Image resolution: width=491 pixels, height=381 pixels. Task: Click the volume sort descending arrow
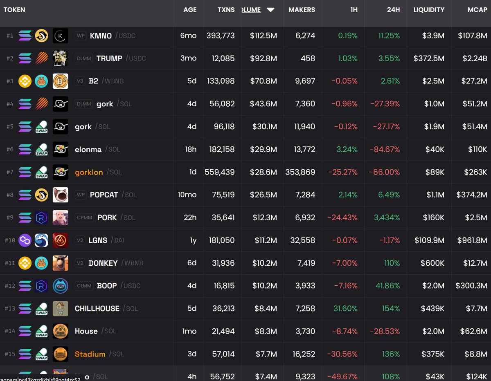[270, 10]
